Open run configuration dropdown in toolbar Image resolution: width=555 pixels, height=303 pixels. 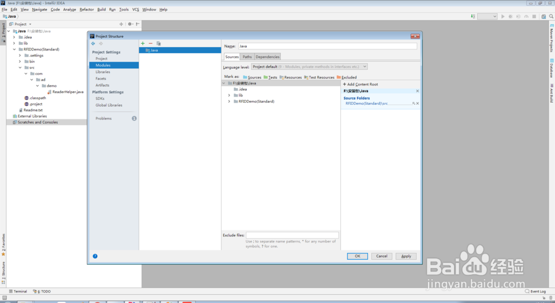487,16
